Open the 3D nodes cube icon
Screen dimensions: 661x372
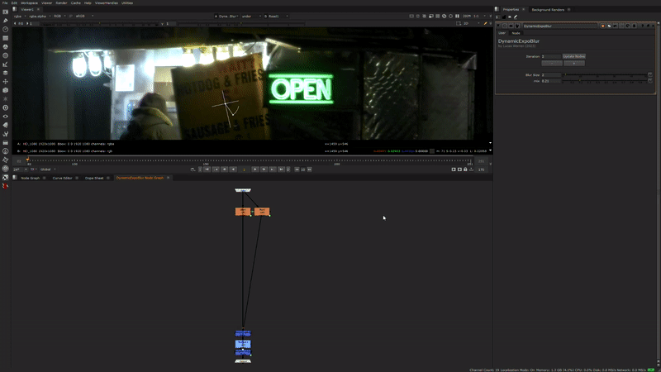click(x=5, y=90)
